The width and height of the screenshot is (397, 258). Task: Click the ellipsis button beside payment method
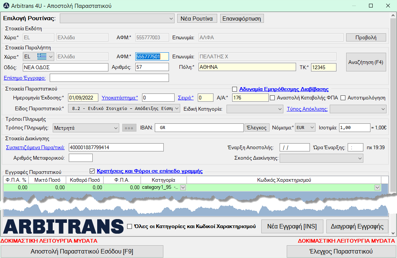[129, 128]
